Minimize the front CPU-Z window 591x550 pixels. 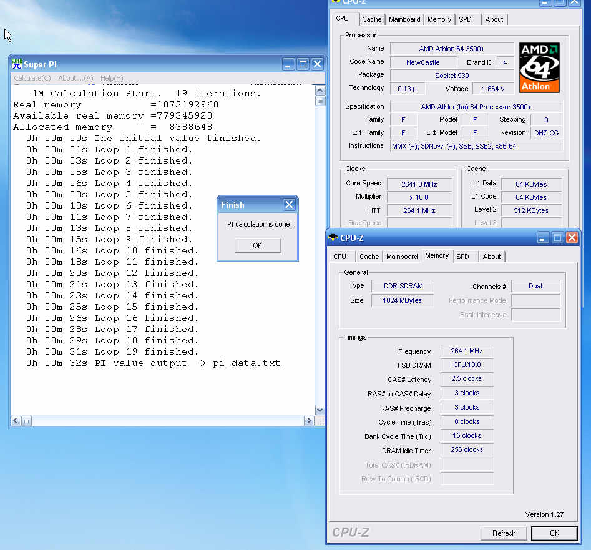[x=543, y=238]
